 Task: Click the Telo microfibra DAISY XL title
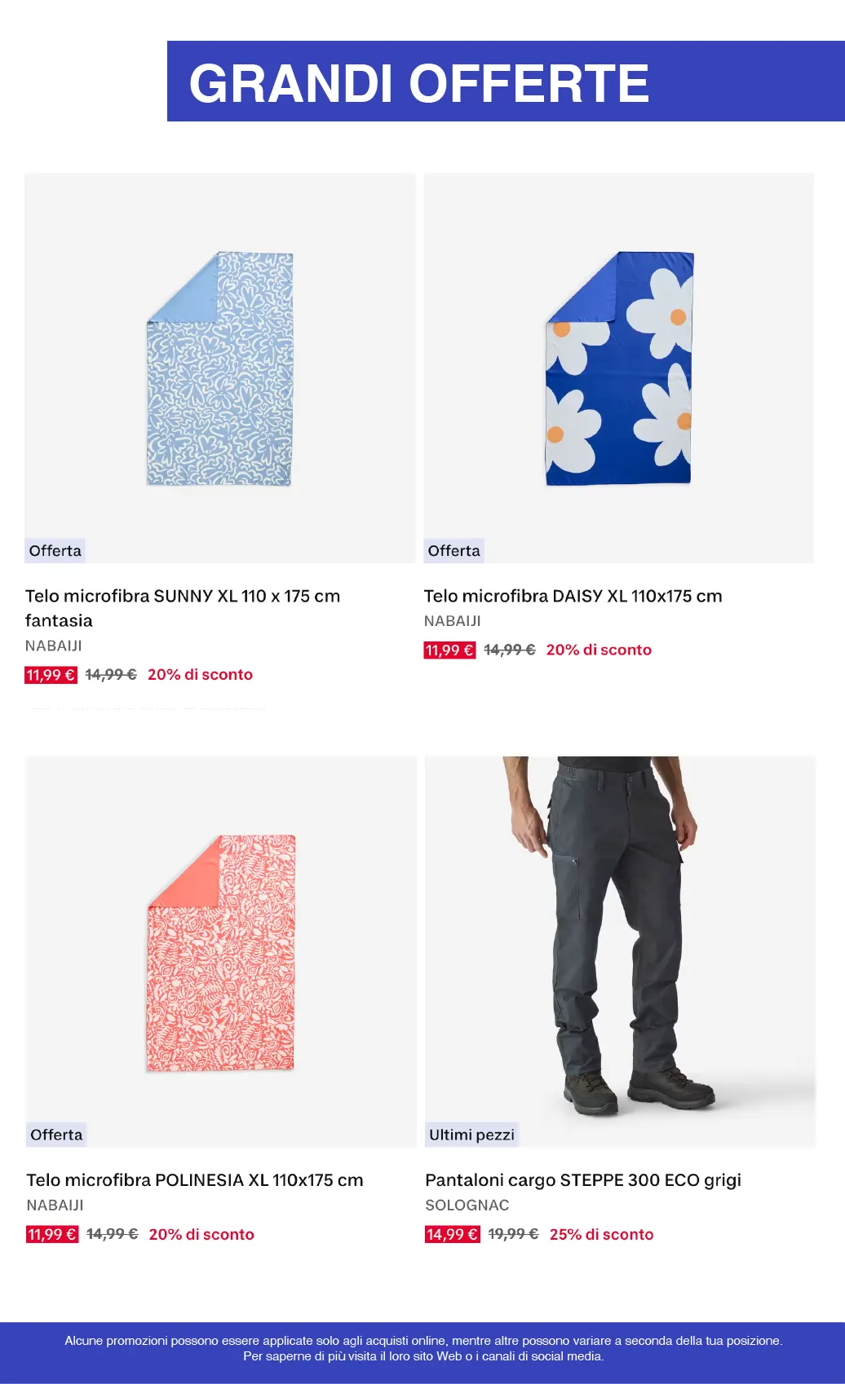(573, 596)
